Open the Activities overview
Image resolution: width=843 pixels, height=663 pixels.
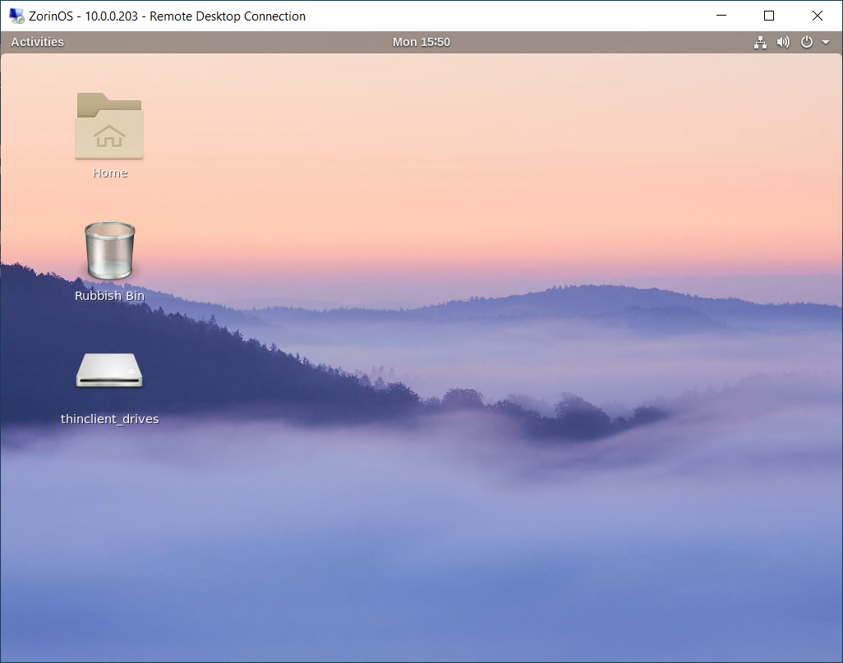click(37, 42)
